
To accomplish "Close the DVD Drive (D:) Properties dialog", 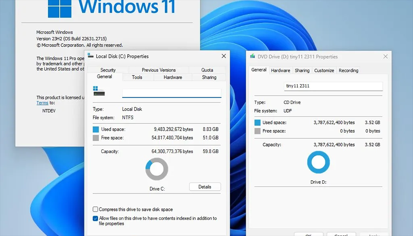I will 385,57.
